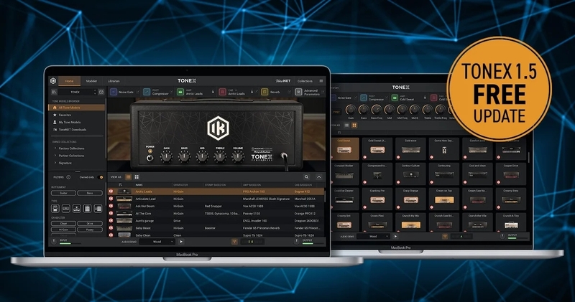
Task: Click the save preset icon next to the TONEX preset
Action: tap(101, 92)
